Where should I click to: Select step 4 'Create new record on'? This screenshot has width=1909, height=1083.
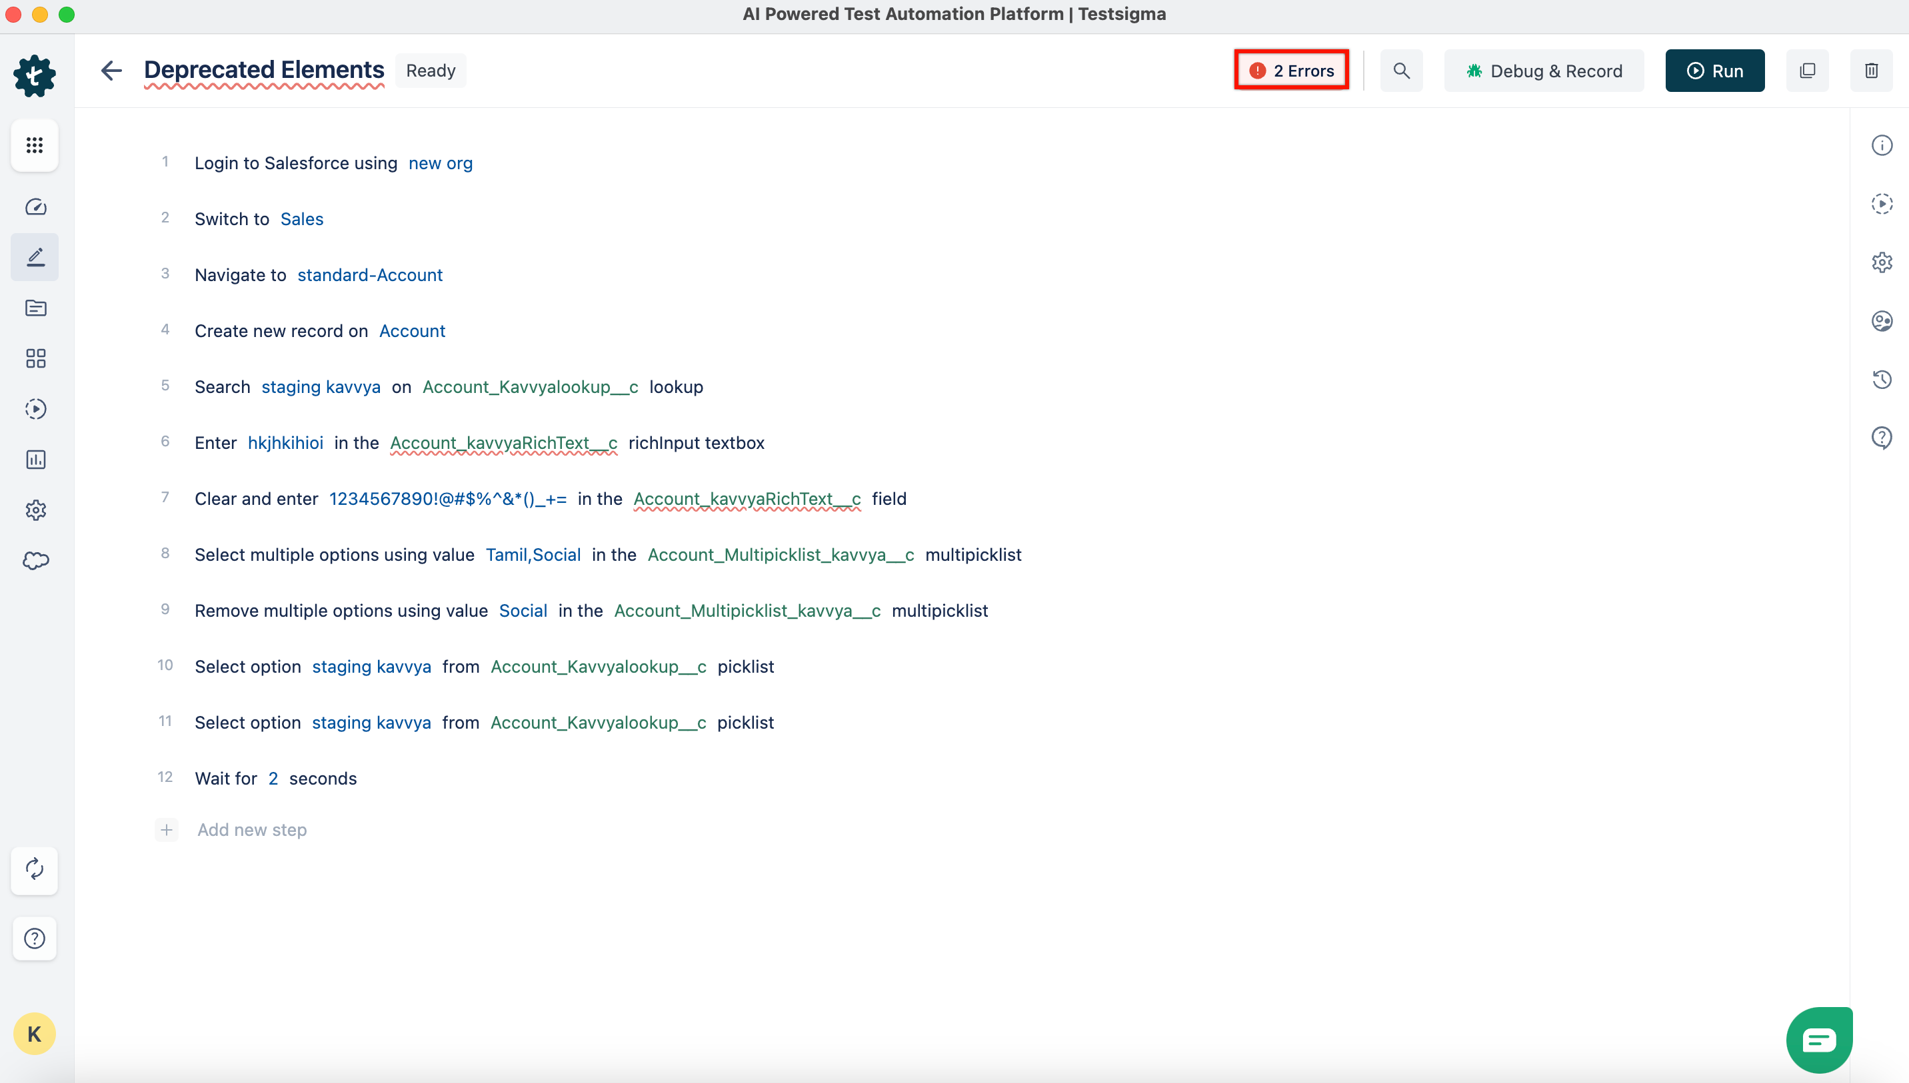(x=281, y=331)
